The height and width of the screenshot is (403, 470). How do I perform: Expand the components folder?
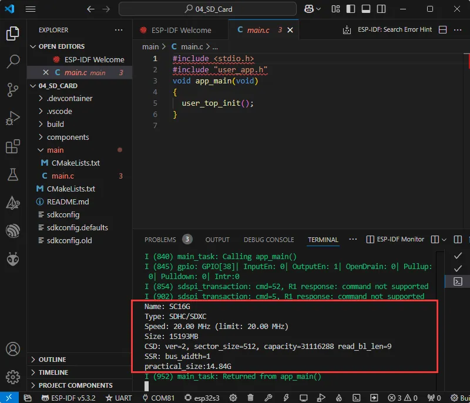68,137
